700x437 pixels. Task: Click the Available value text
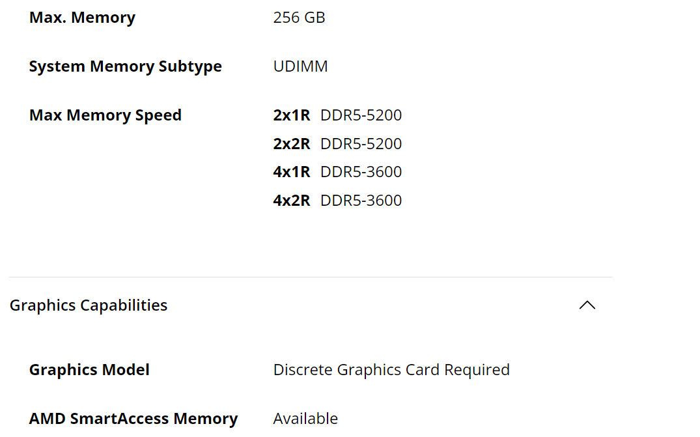coord(305,419)
